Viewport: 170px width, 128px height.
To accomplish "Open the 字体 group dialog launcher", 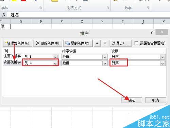I will (x=40, y=8).
